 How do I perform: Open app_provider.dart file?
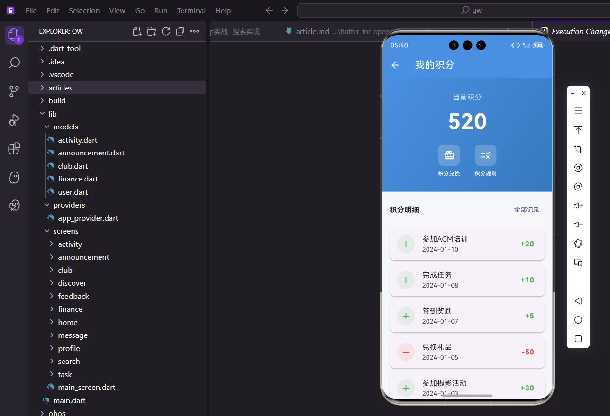[x=117, y=218]
